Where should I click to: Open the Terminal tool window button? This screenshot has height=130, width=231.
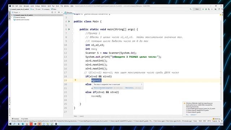pos(15,119)
